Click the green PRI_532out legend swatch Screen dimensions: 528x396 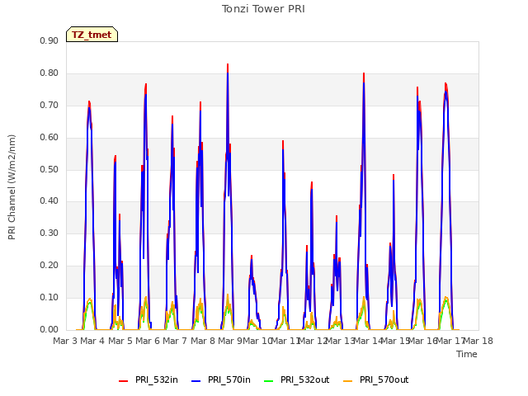269,380
